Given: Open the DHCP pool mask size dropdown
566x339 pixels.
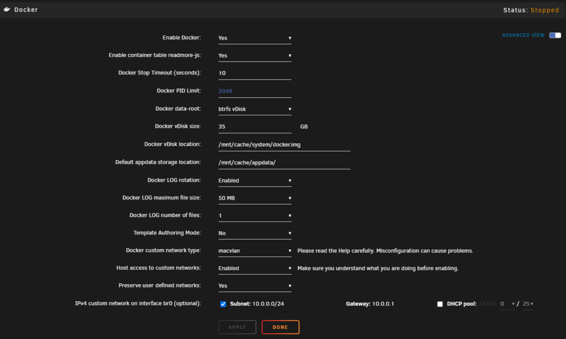Looking at the screenshot, I should [x=528, y=304].
